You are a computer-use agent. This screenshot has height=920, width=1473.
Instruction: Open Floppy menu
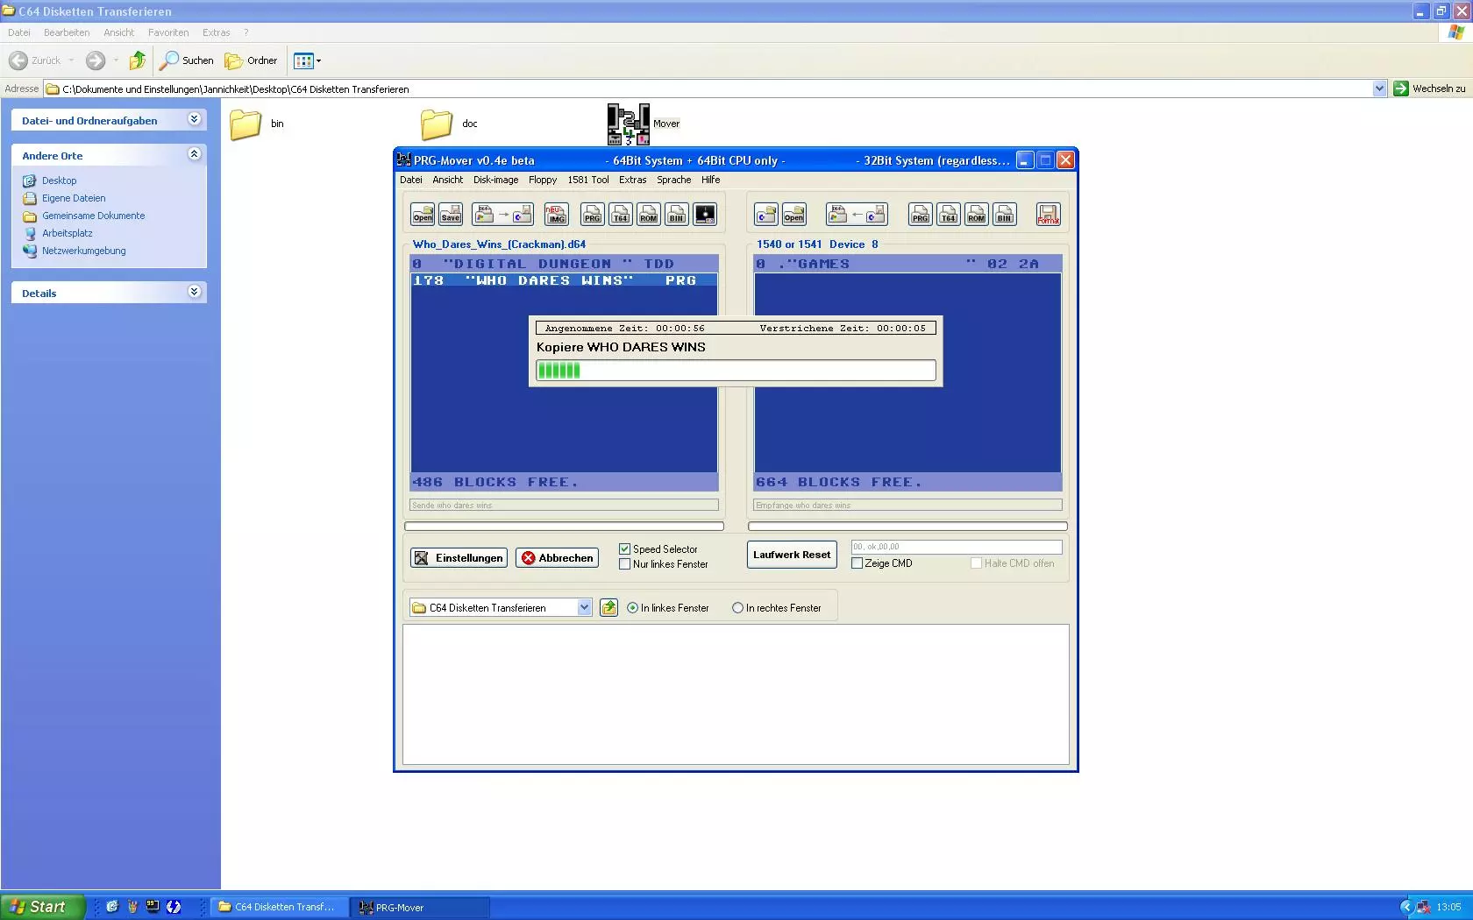tap(543, 180)
